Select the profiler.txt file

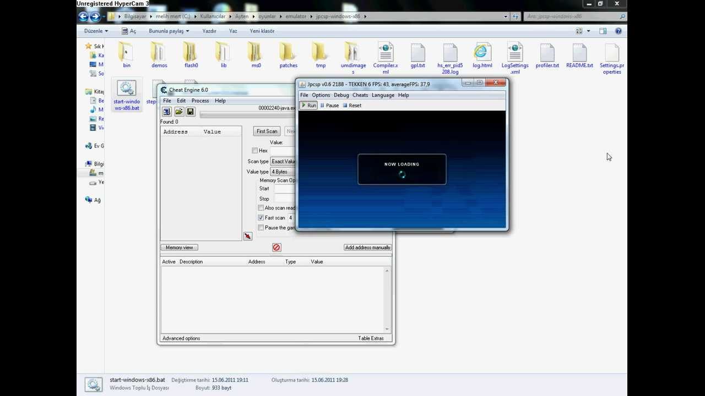[x=547, y=55]
